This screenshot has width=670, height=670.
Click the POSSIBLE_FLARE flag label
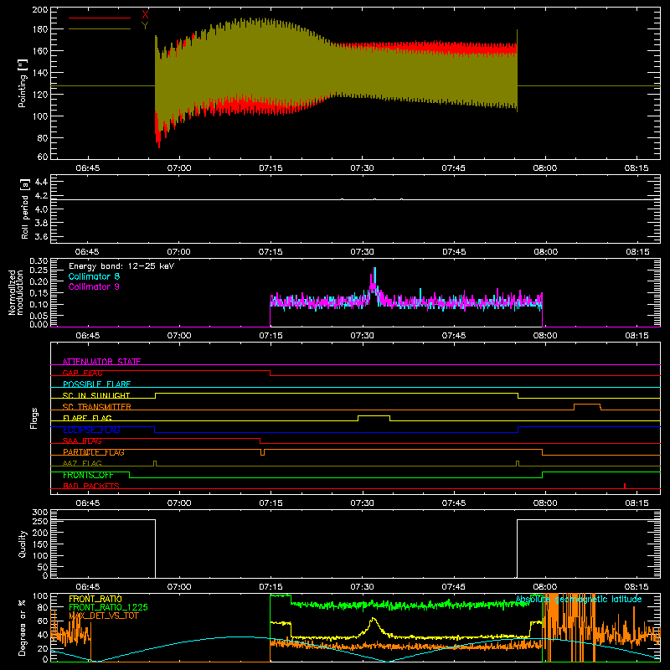click(x=96, y=384)
